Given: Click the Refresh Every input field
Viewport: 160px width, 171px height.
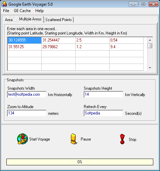Looking at the screenshot, I should (x=103, y=113).
